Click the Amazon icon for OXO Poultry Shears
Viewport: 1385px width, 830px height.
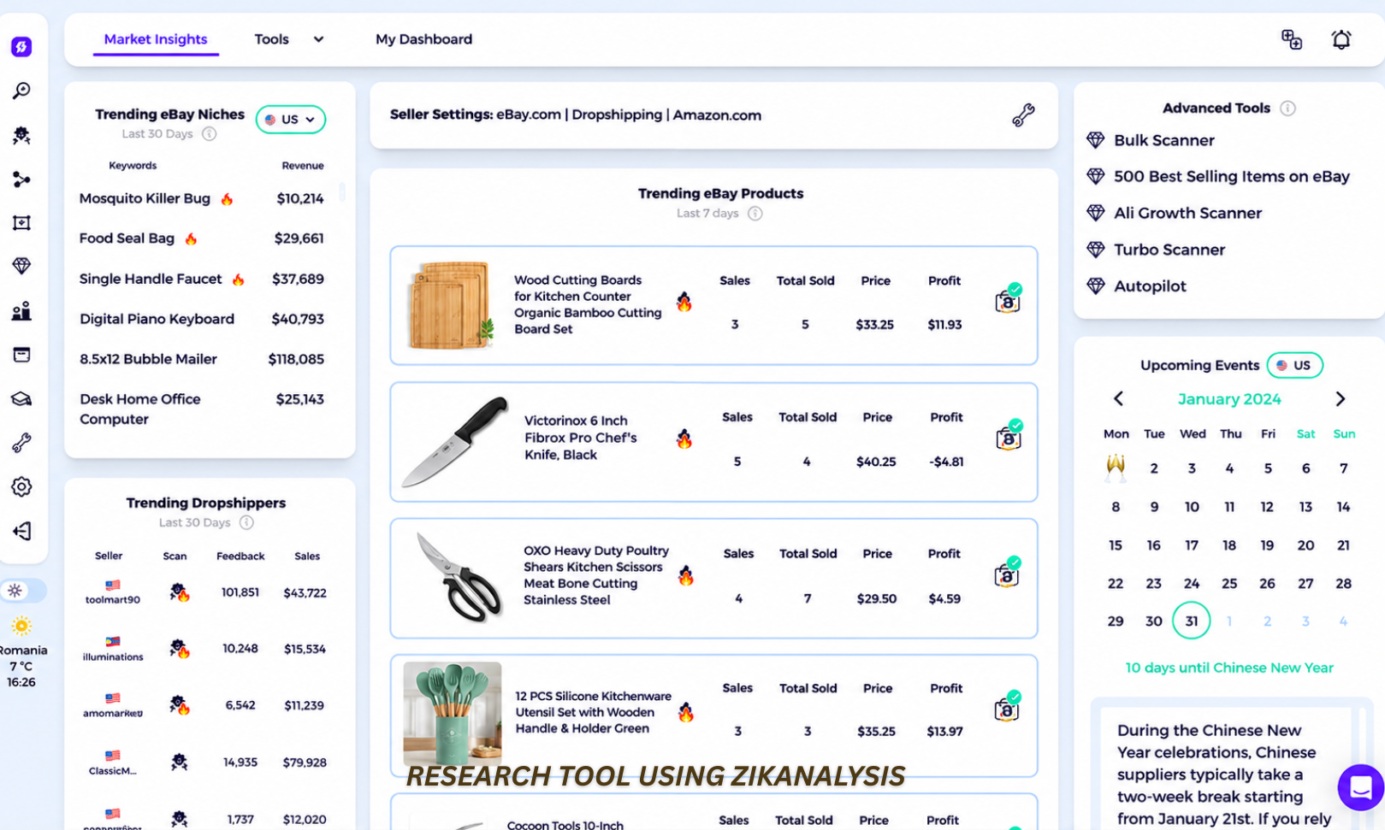[x=1008, y=574]
